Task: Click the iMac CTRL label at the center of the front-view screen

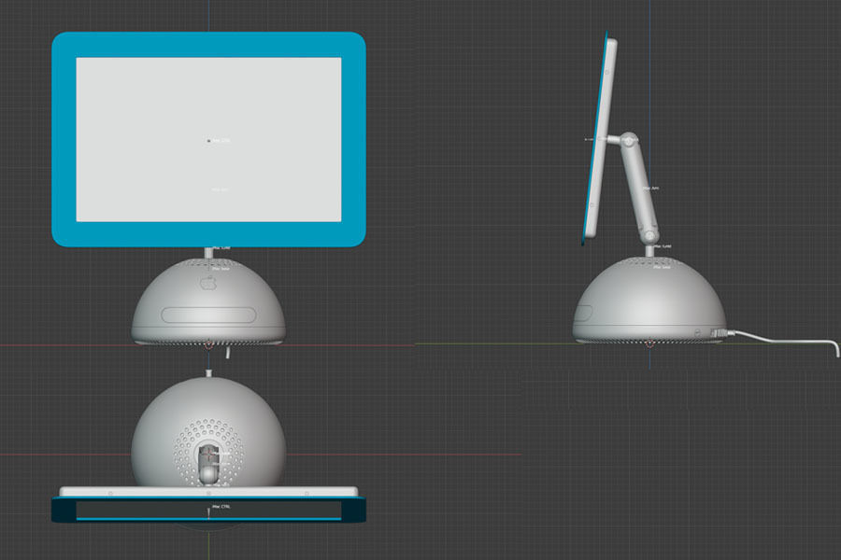Action: point(221,140)
